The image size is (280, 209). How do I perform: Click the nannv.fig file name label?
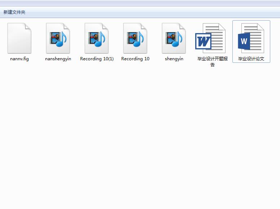[x=19, y=59]
